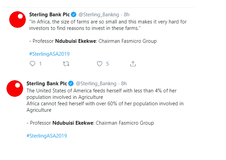Follow the #SterlingASA2019 hashtag in the first tweet

50,54
